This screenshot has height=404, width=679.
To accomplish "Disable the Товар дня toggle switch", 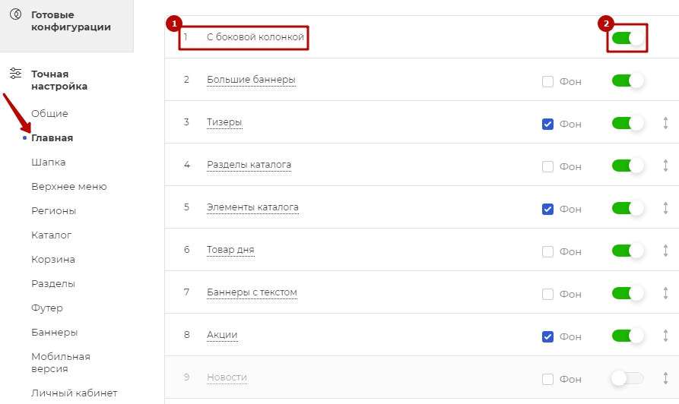I will point(627,251).
